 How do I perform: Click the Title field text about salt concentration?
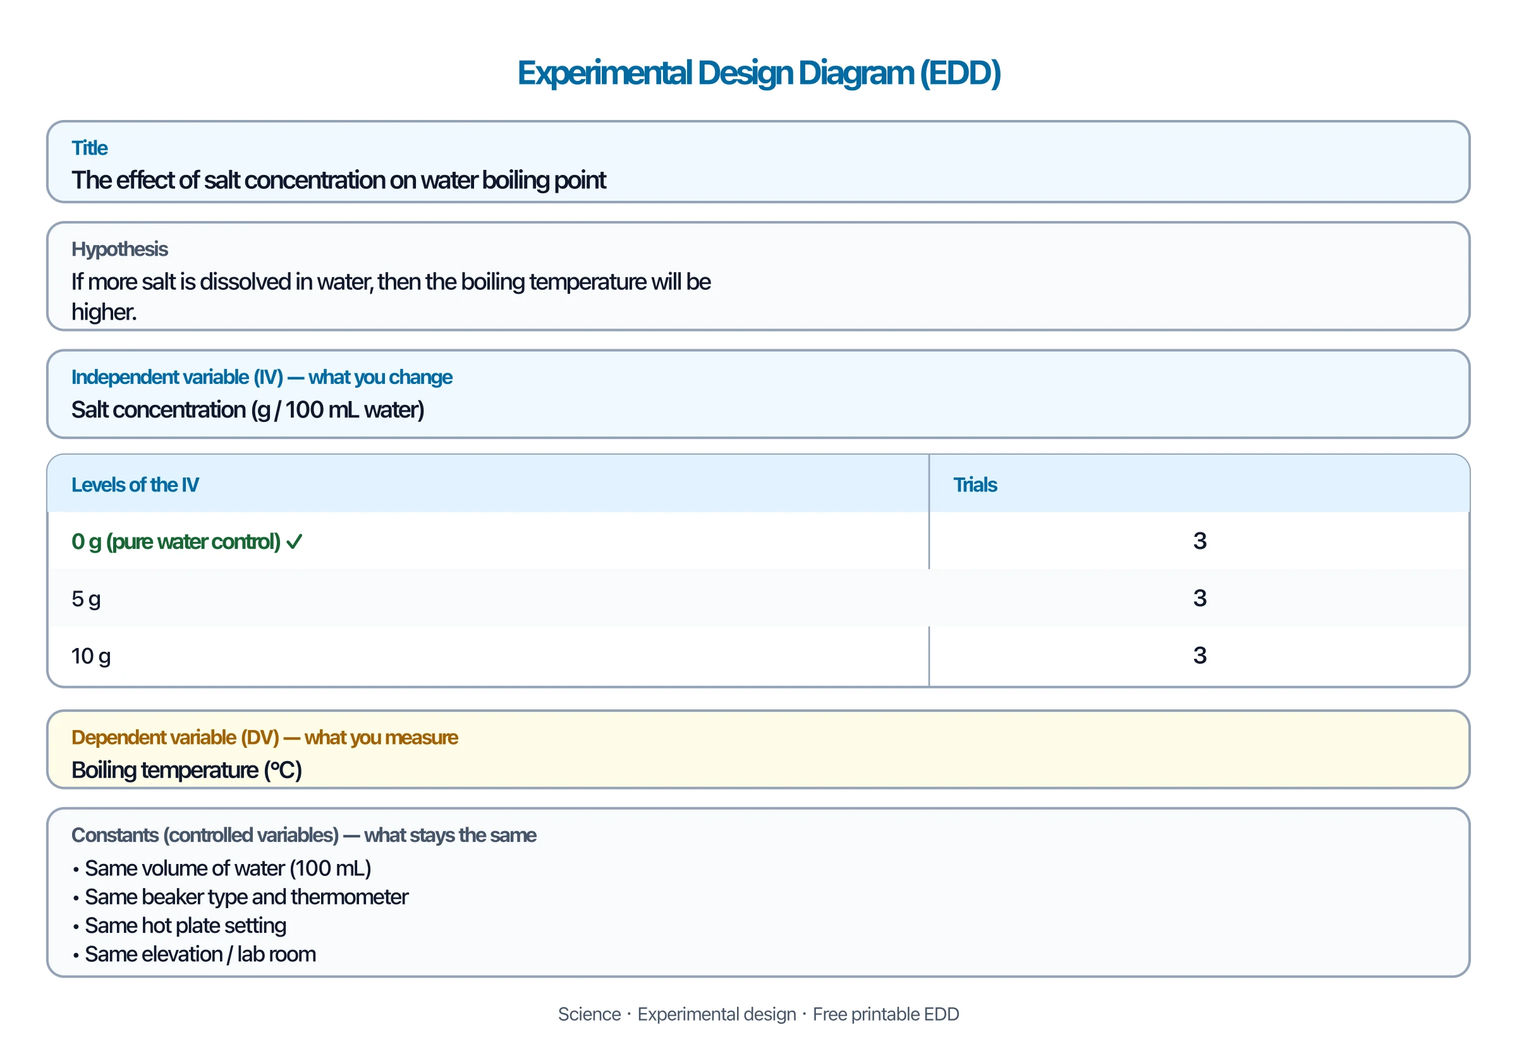pos(339,180)
